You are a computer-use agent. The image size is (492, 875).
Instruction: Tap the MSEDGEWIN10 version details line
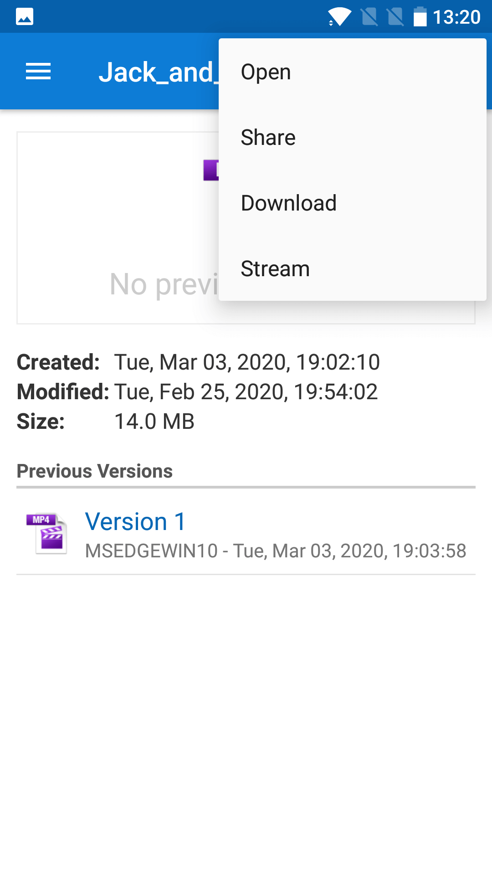[275, 551]
